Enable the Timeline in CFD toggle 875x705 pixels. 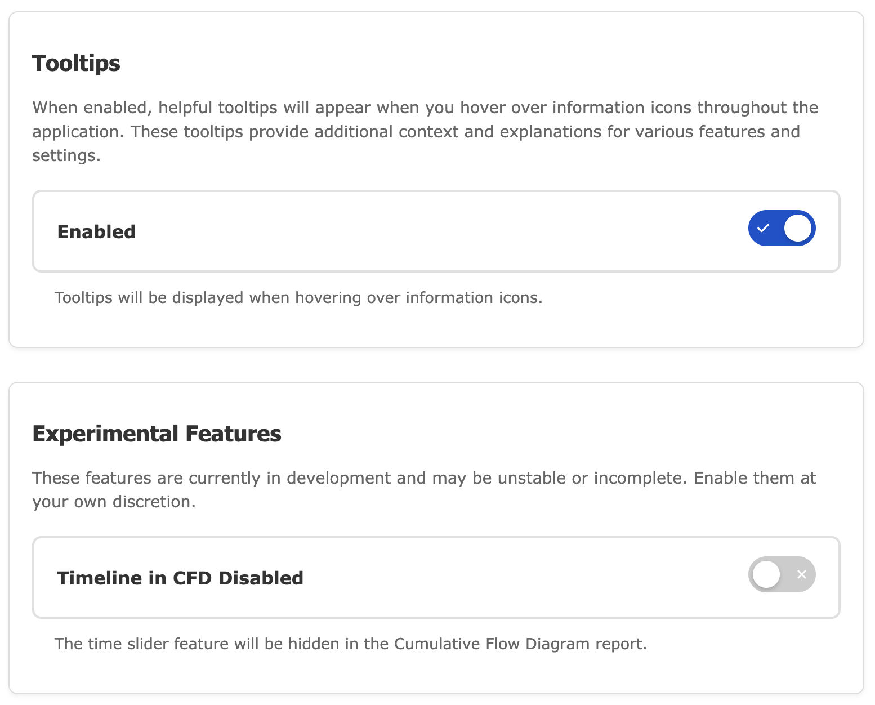click(x=782, y=574)
